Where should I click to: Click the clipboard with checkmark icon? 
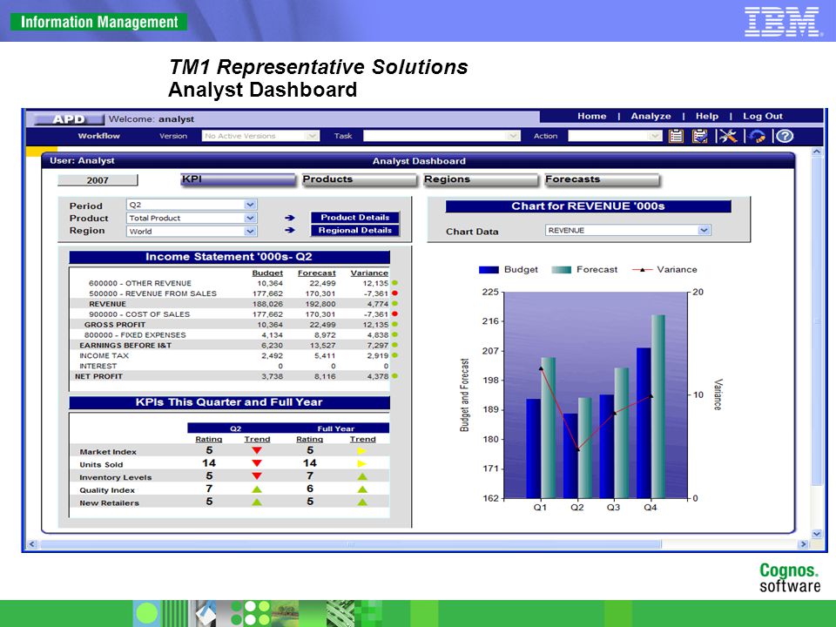tap(699, 136)
